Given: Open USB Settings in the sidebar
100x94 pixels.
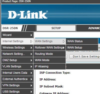Looking at the screenshot, I should click(x=17, y=92).
